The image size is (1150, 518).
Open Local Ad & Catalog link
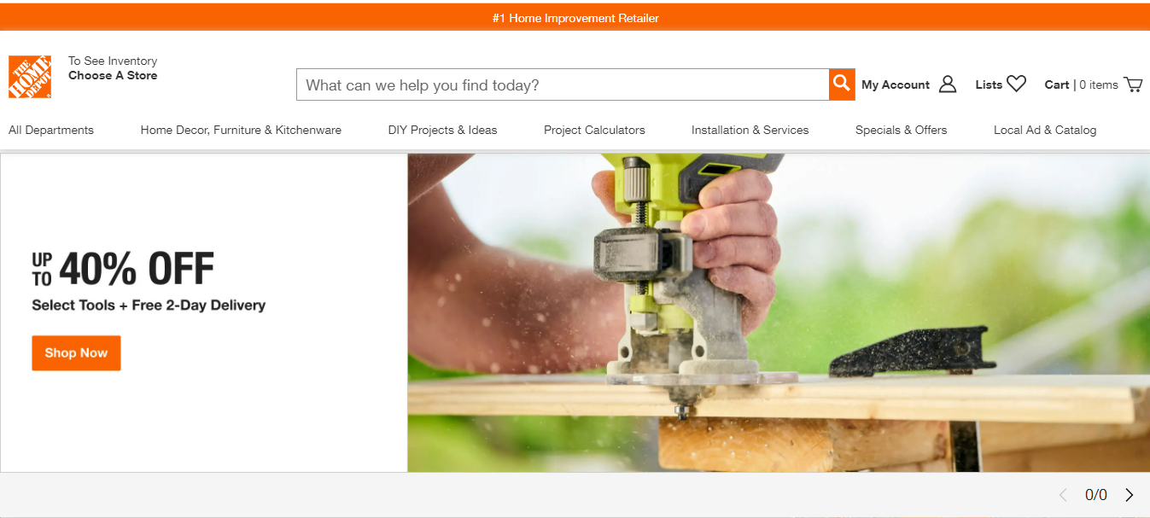[1045, 130]
